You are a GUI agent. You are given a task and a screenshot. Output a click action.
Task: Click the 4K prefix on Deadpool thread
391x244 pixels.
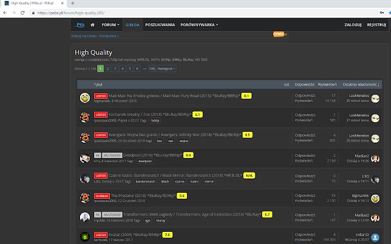(97, 155)
